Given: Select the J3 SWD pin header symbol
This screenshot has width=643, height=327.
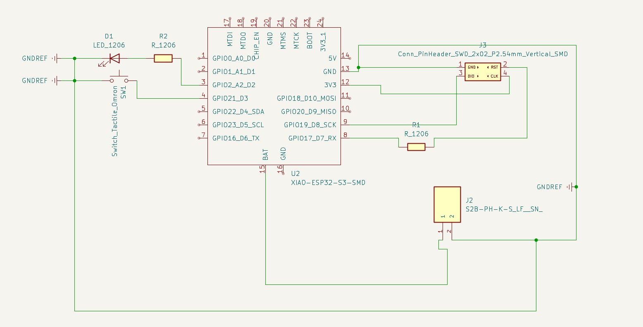Looking at the screenshot, I should [x=482, y=71].
